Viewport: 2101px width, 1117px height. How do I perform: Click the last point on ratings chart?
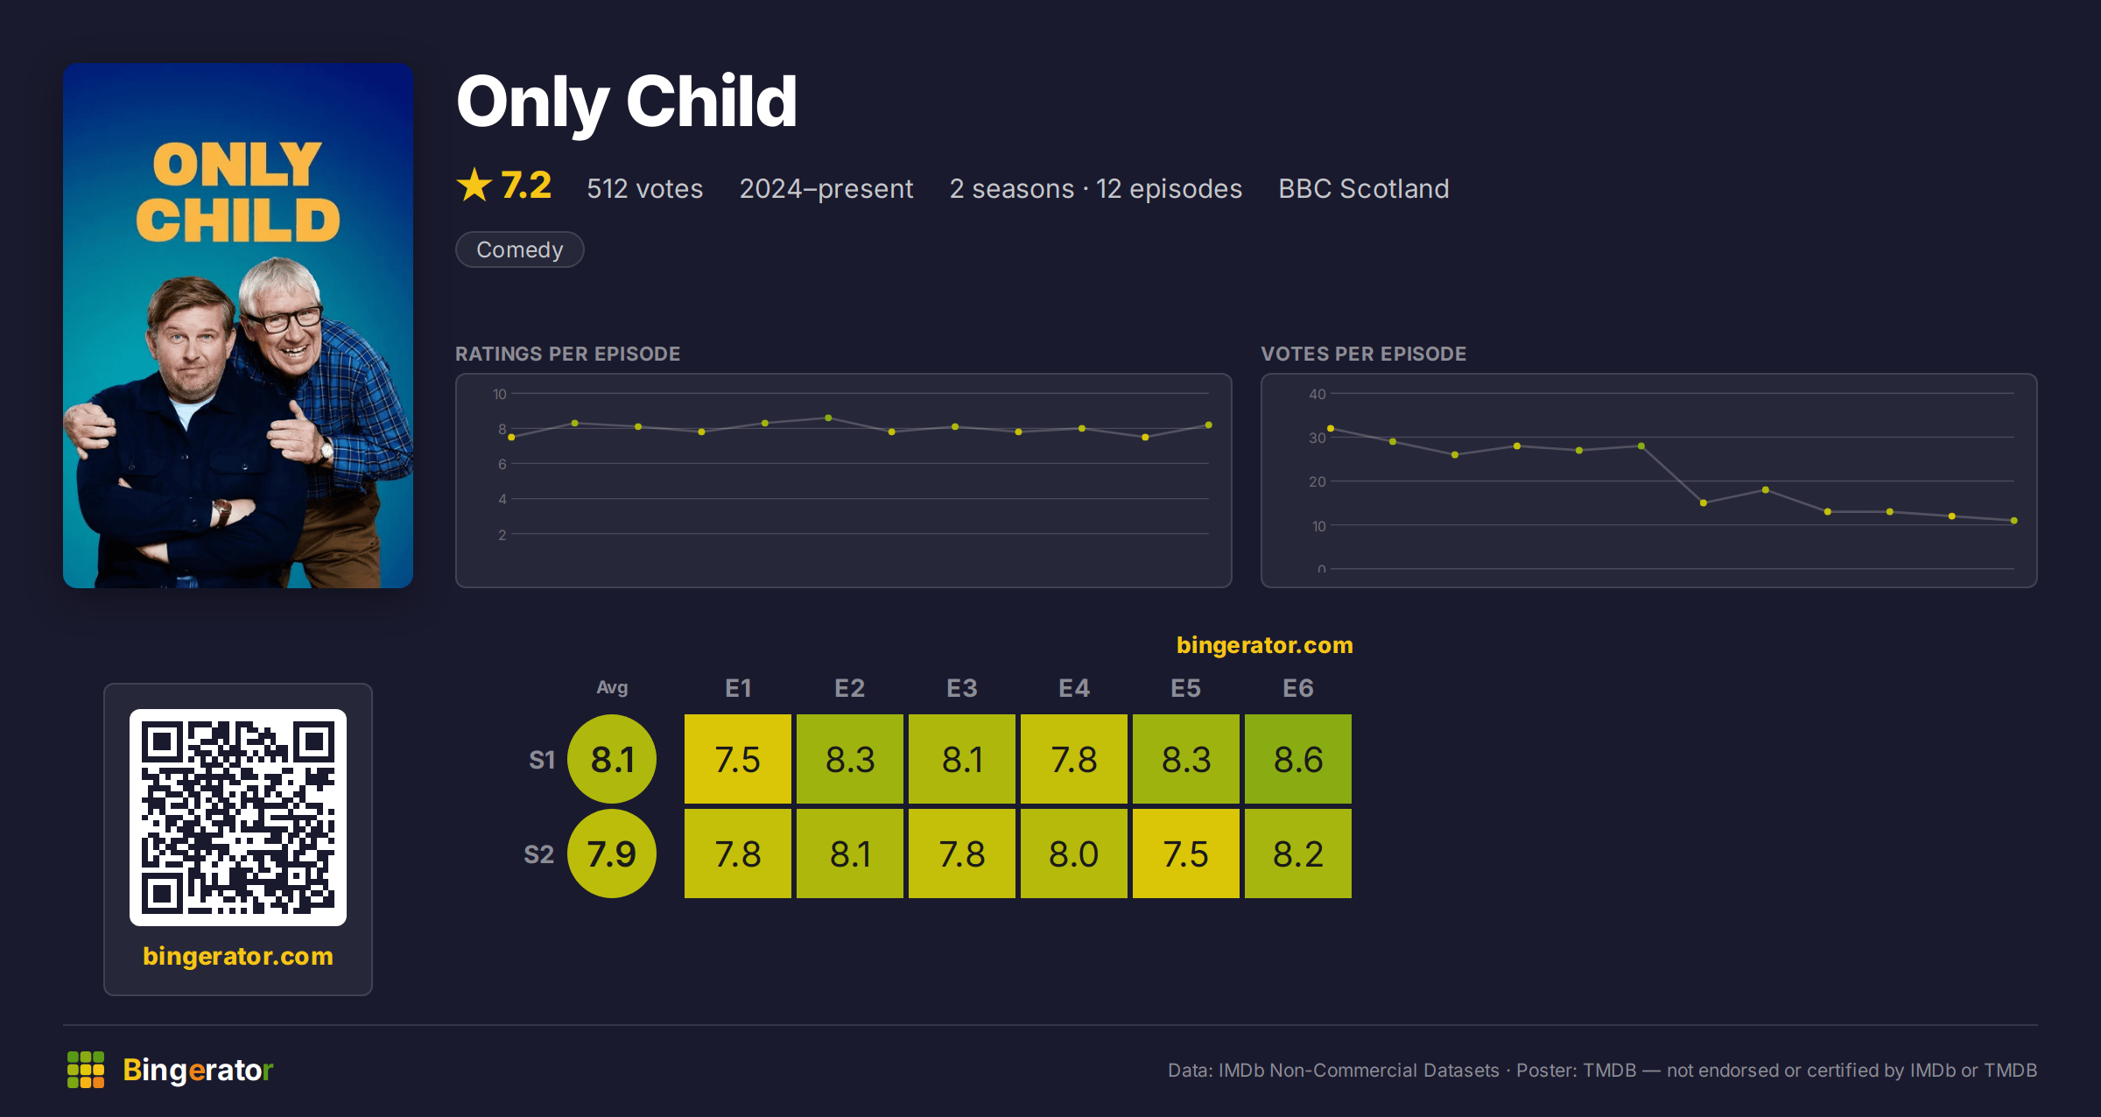pos(1209,425)
